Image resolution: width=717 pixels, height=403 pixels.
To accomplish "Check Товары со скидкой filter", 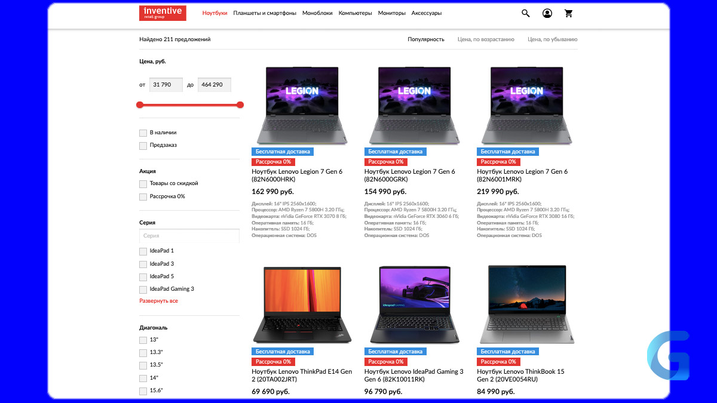I will point(143,184).
